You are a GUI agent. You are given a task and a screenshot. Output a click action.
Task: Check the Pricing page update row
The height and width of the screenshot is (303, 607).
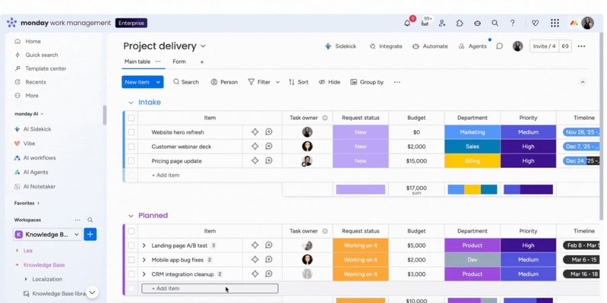[x=132, y=161]
